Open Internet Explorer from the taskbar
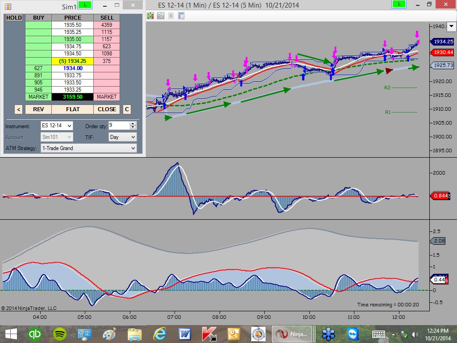Image resolution: width=457 pixels, height=343 pixels. point(160,334)
